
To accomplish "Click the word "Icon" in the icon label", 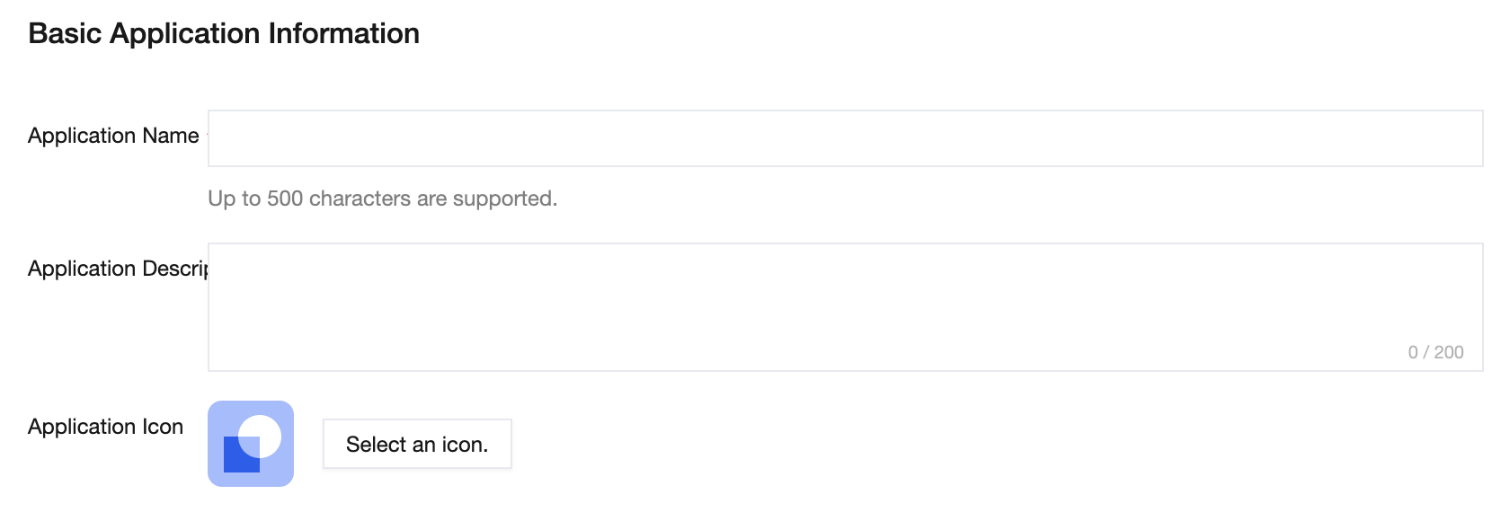I will (x=162, y=427).
